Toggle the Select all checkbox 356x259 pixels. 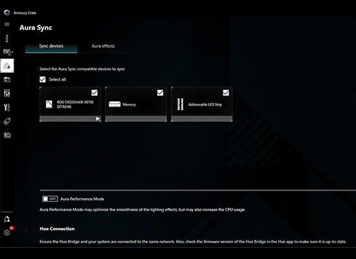tap(43, 80)
